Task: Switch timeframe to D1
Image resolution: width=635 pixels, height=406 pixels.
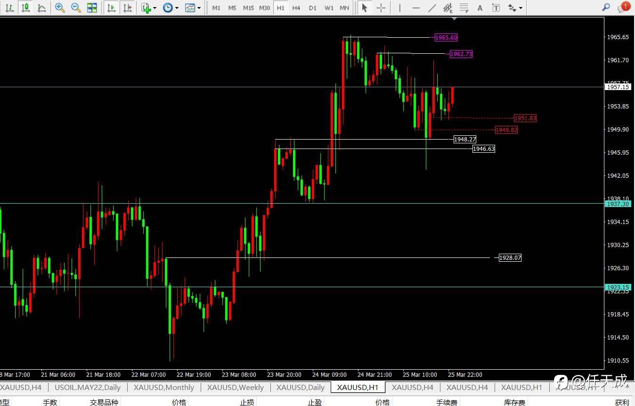Action: coord(313,8)
